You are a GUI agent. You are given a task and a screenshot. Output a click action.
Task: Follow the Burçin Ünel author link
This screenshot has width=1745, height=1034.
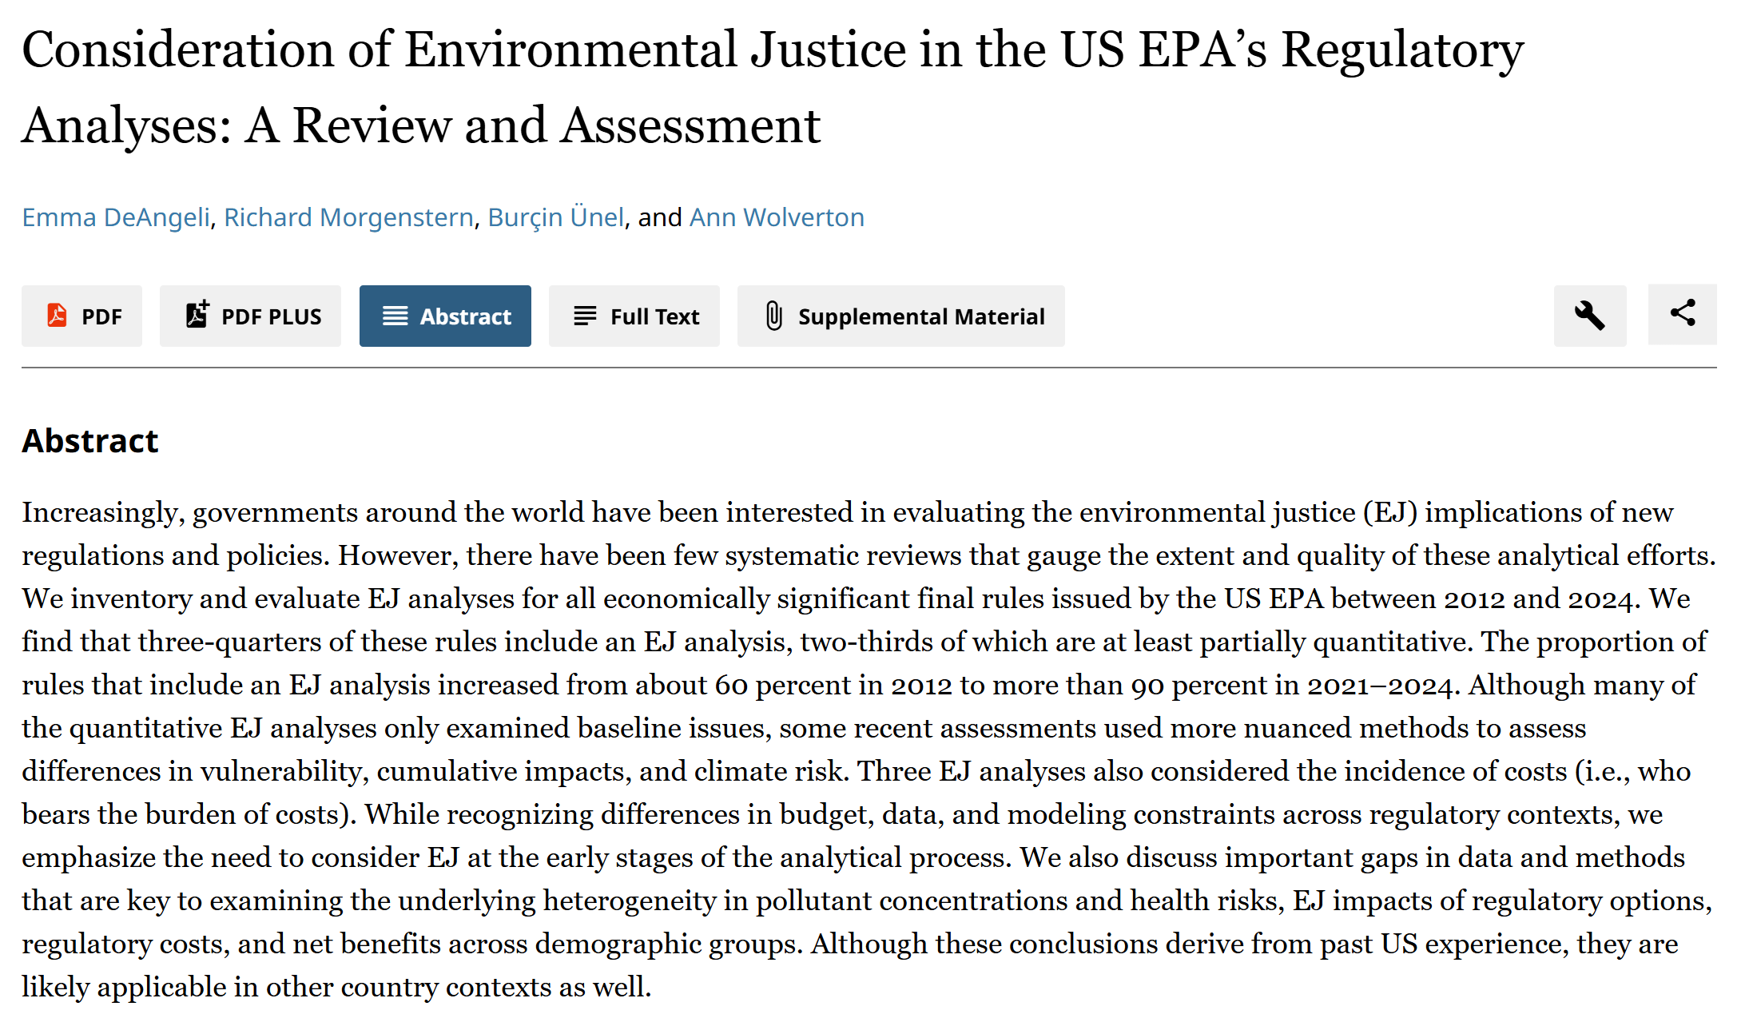[555, 217]
